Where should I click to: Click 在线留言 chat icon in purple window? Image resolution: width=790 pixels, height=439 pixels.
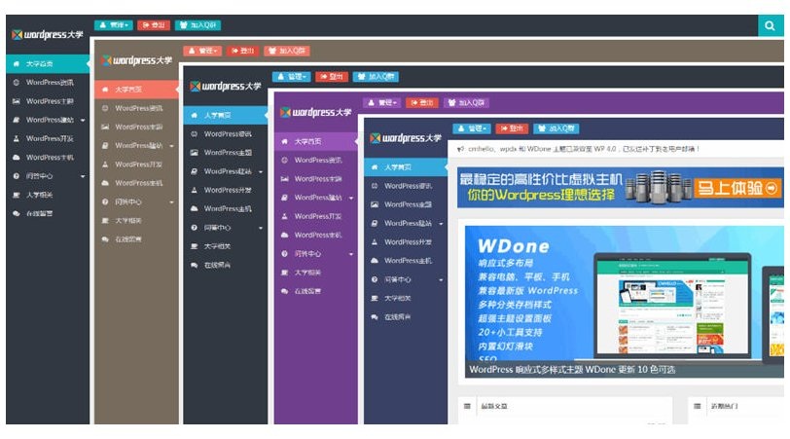tap(284, 291)
